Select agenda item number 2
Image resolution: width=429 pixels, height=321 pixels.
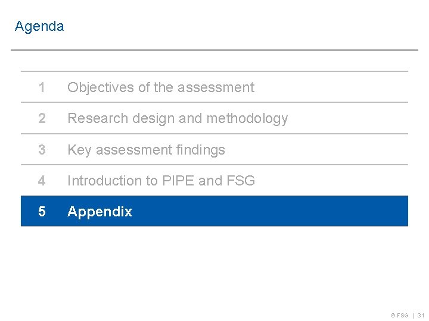pos(42,118)
